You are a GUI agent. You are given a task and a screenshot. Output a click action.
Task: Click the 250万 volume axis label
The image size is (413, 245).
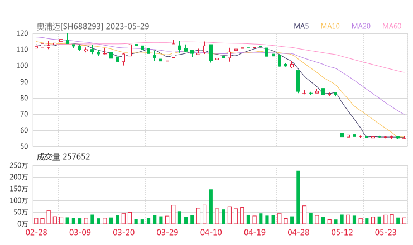point(19,165)
